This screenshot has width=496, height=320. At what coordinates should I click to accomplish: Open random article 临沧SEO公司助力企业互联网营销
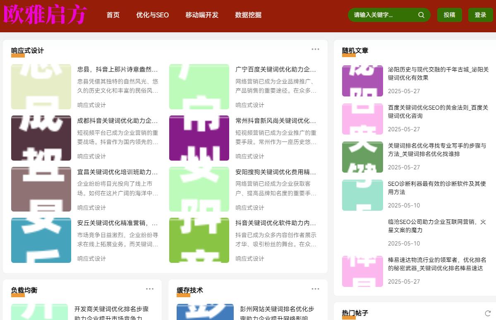437,226
